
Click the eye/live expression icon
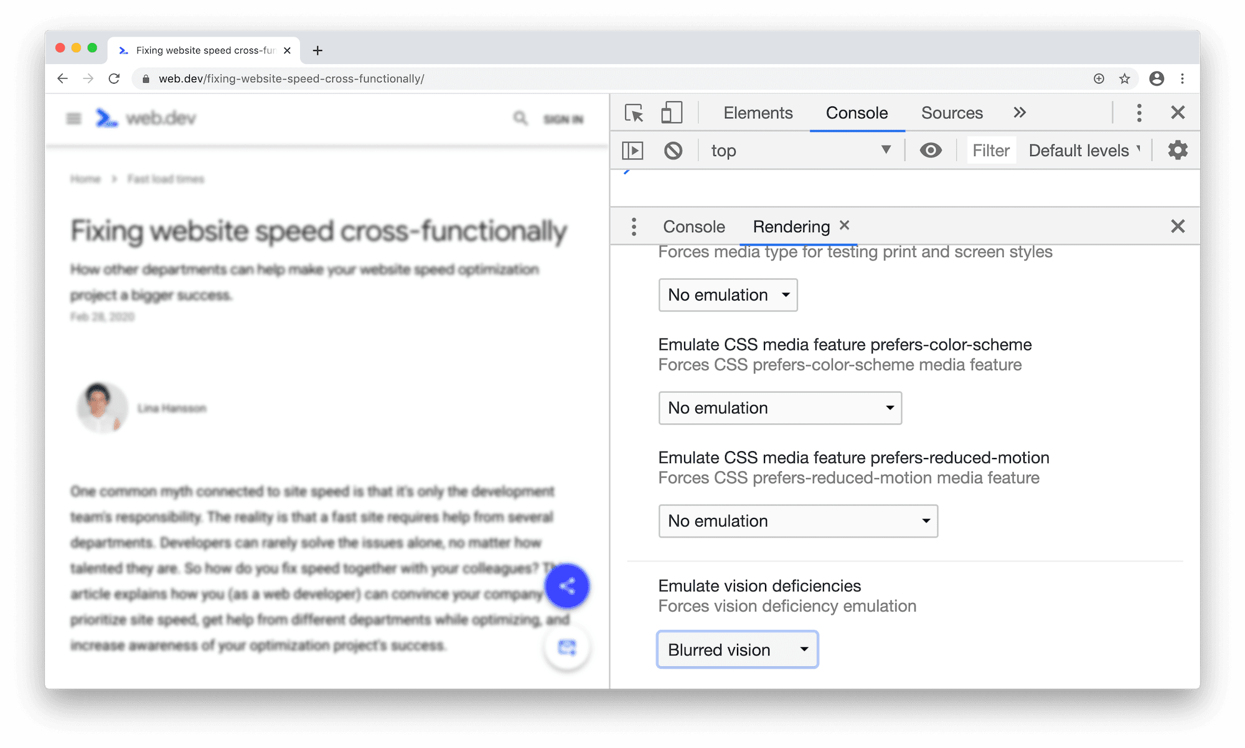[x=931, y=149]
